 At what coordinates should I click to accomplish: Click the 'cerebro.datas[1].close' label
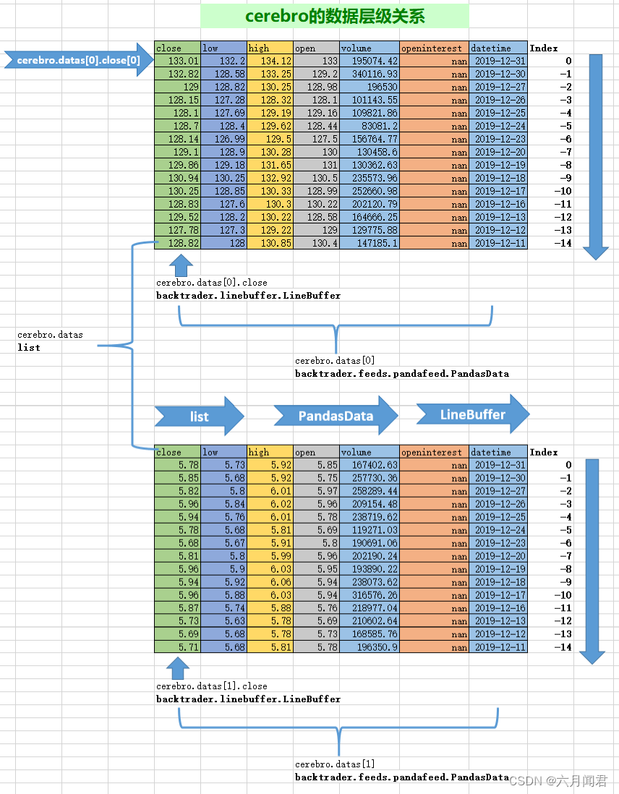point(212,686)
